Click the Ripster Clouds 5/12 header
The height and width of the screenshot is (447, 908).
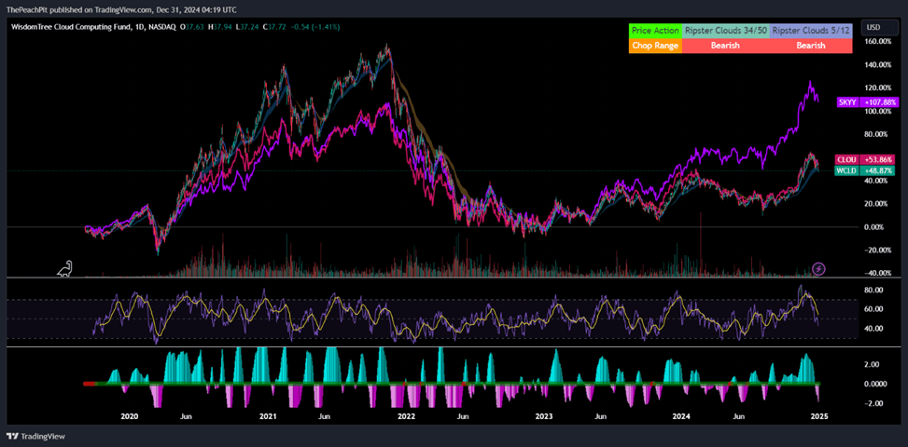coord(810,31)
